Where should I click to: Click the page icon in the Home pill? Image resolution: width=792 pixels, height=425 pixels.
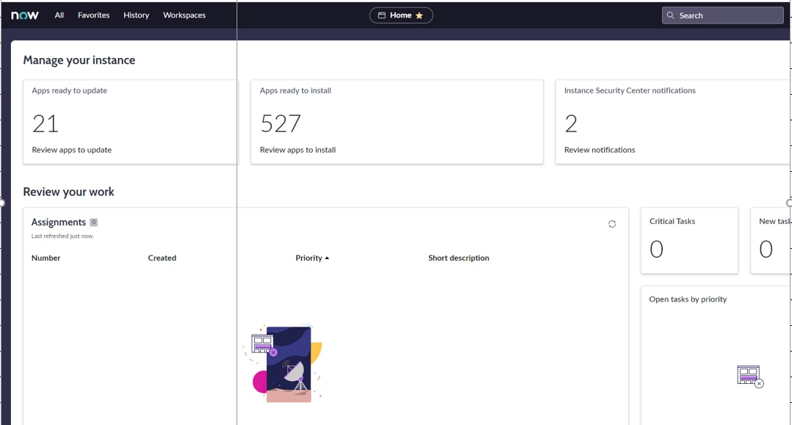tap(382, 15)
